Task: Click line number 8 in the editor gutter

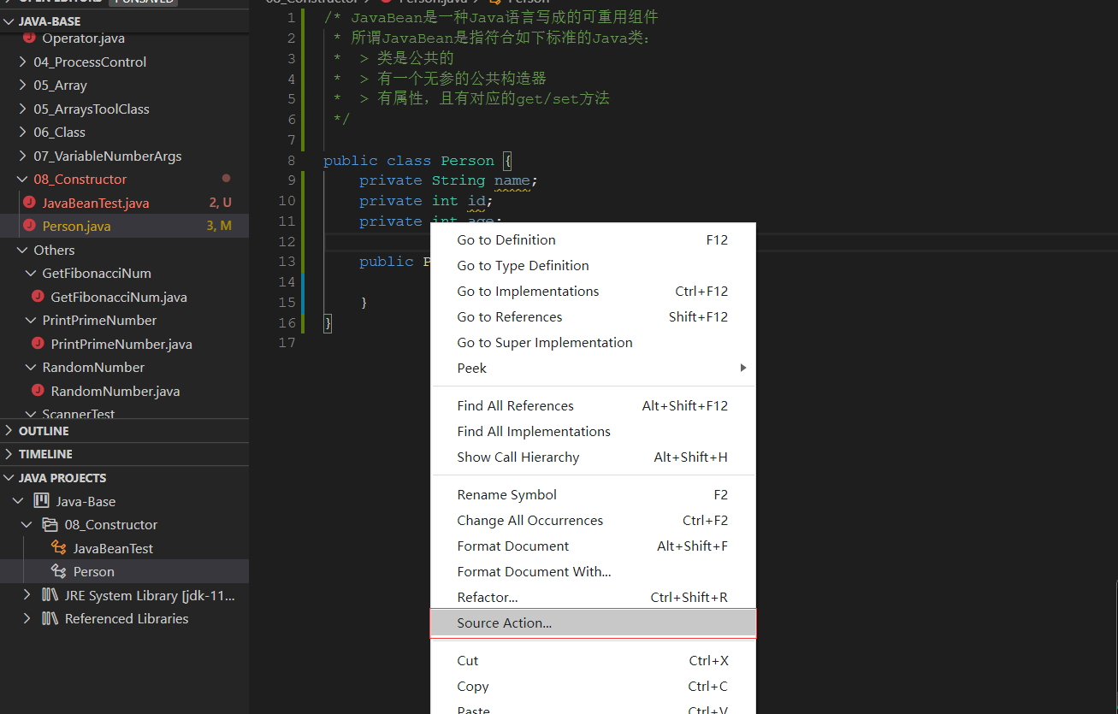Action: 291,160
